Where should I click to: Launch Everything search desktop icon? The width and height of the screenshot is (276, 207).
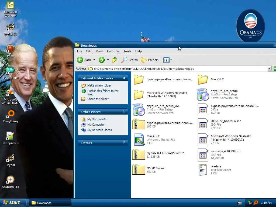11,116
